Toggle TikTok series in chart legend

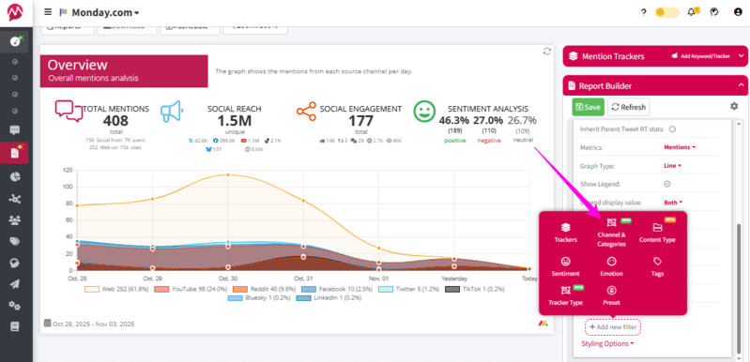[474, 289]
